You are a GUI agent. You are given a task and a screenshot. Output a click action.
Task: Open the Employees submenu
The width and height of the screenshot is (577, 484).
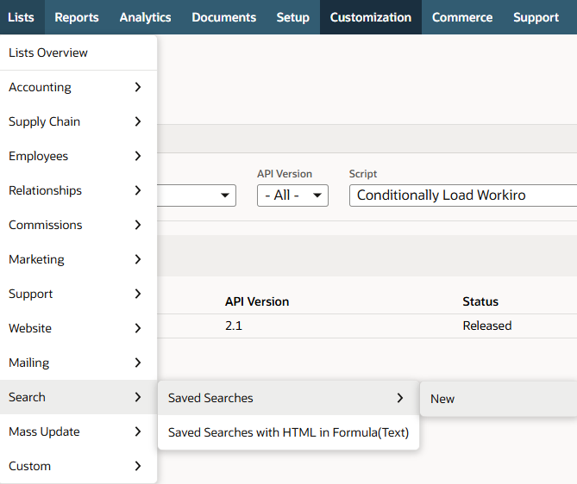pyautogui.click(x=38, y=156)
